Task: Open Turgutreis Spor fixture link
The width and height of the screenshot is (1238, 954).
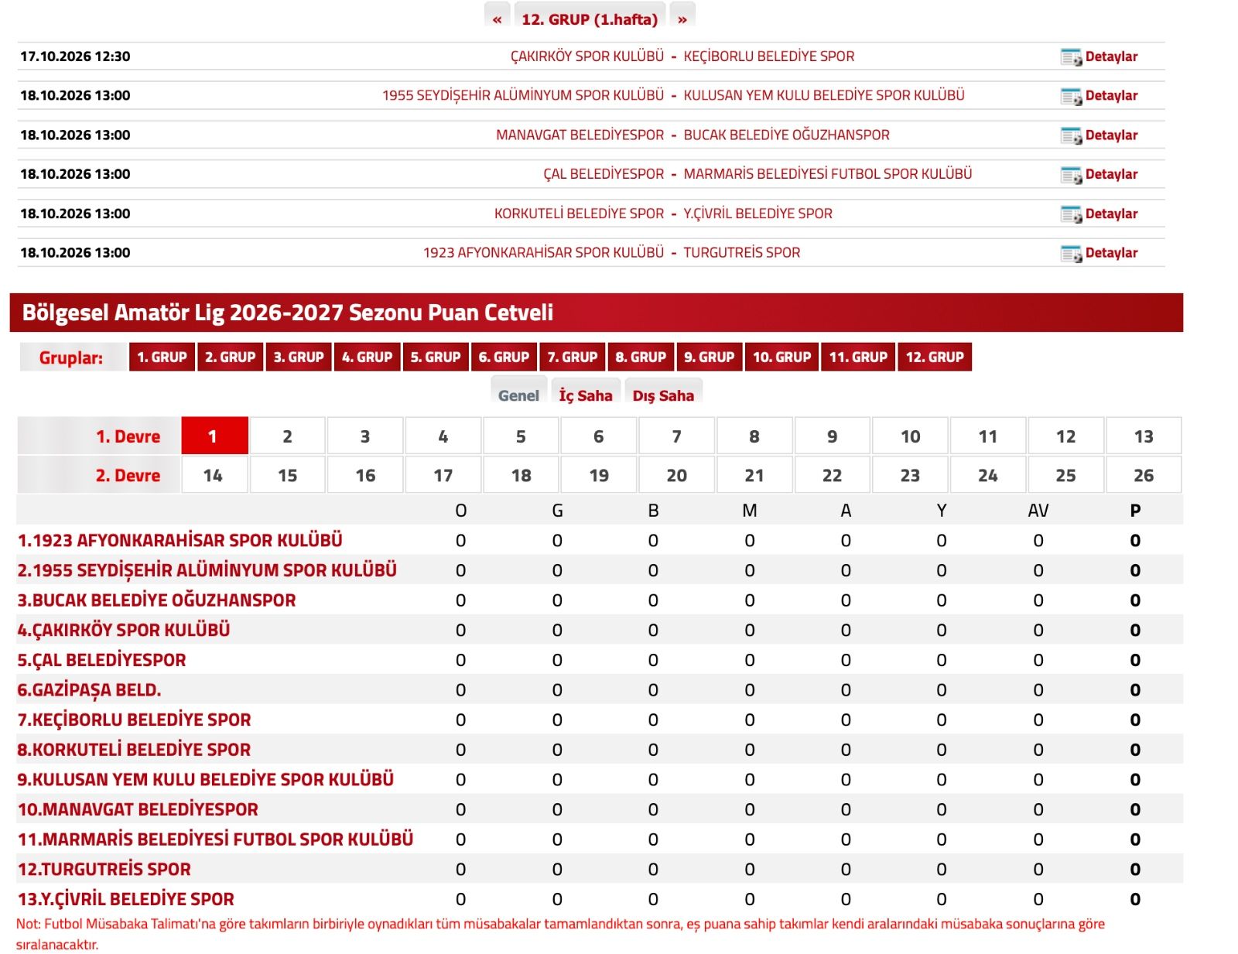Action: click(x=742, y=252)
